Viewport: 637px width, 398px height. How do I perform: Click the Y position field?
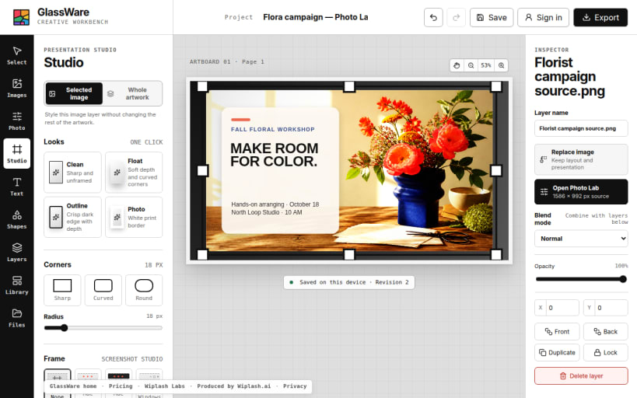(x=605, y=307)
